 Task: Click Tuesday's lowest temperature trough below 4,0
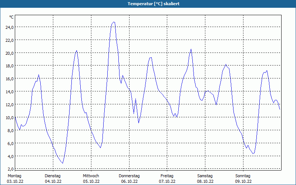63,163
